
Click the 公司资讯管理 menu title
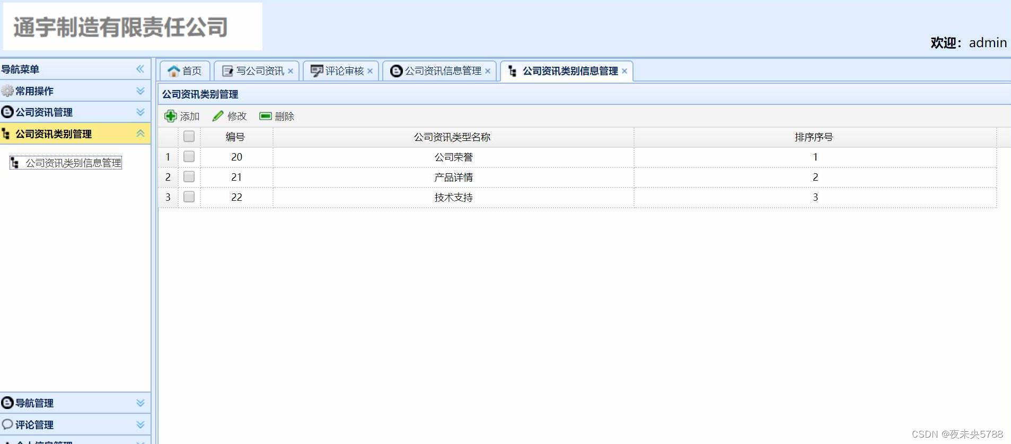pyautogui.click(x=44, y=112)
